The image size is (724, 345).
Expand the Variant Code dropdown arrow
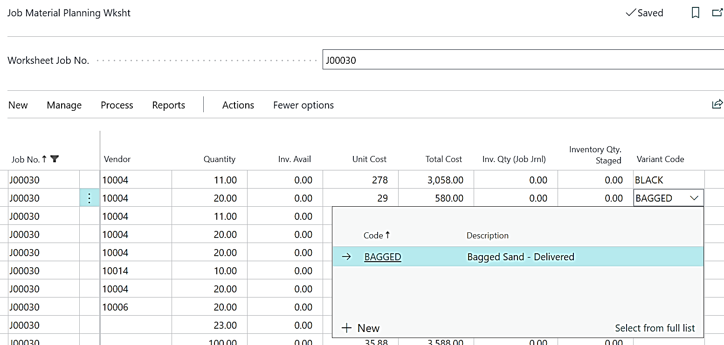[694, 198]
